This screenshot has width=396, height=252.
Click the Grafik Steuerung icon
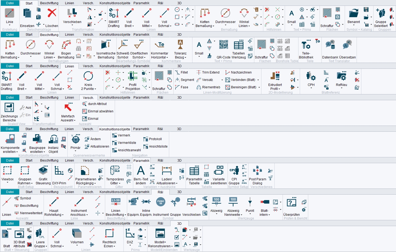(43, 171)
